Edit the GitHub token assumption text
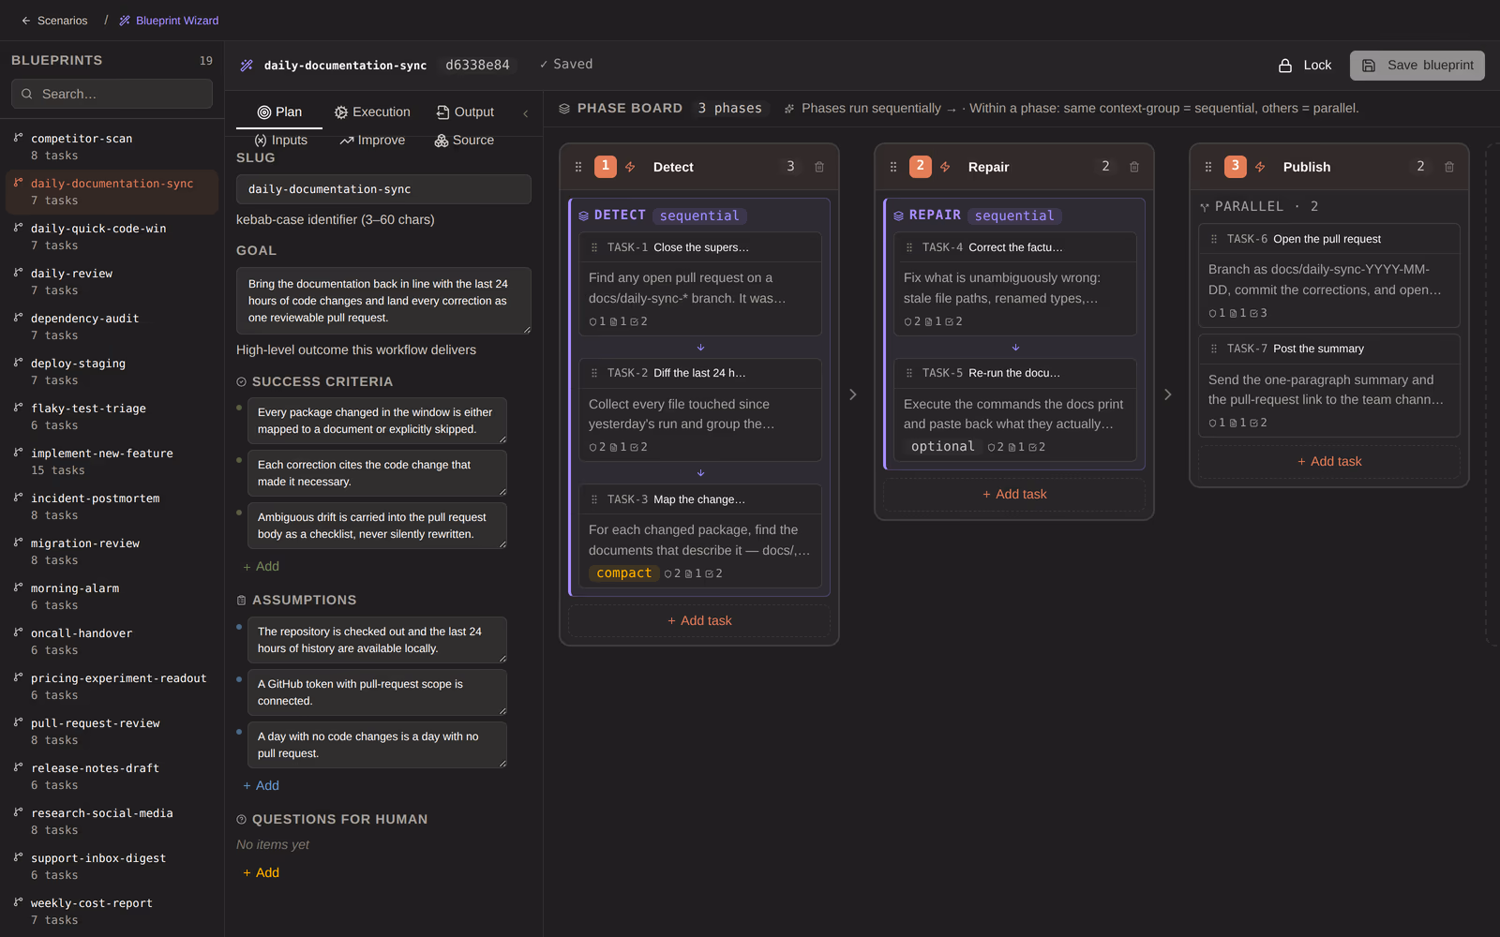This screenshot has height=937, width=1500. click(377, 692)
